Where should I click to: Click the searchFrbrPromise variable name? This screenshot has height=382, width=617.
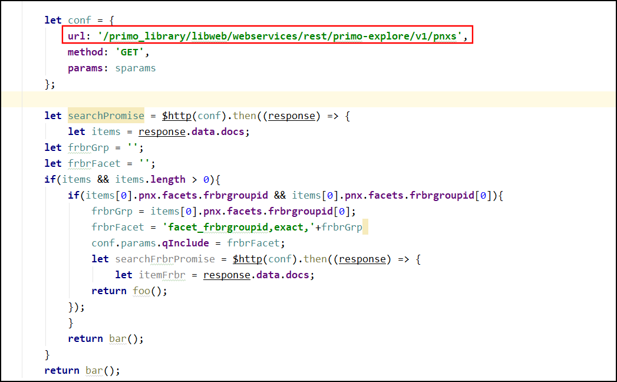(x=165, y=259)
